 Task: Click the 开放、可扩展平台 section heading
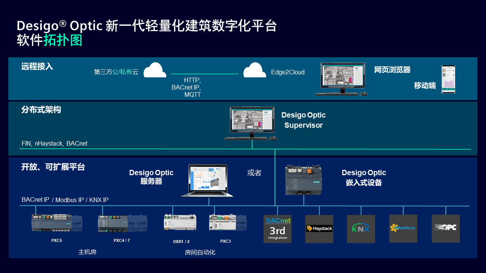(x=53, y=167)
